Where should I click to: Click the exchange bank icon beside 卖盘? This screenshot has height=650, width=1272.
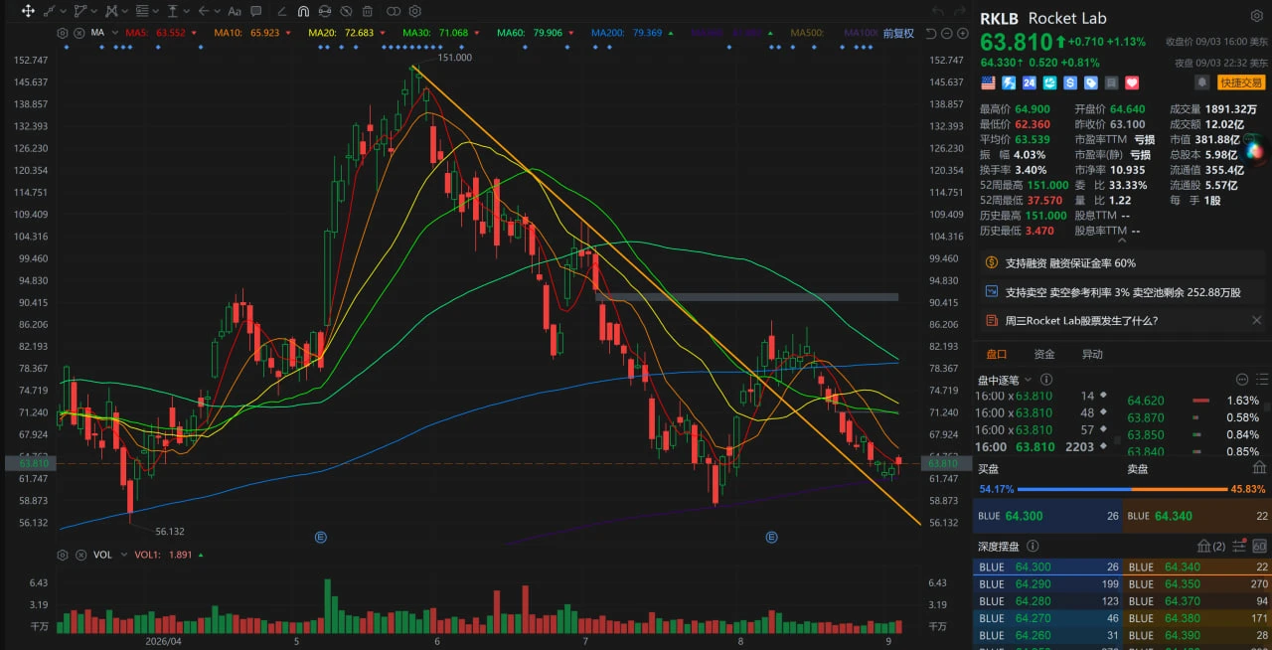[1259, 468]
